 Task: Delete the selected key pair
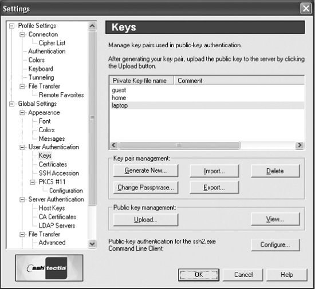pyautogui.click(x=275, y=171)
